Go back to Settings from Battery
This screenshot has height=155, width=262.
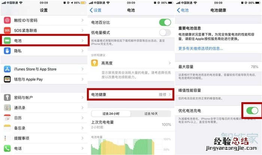(95, 10)
